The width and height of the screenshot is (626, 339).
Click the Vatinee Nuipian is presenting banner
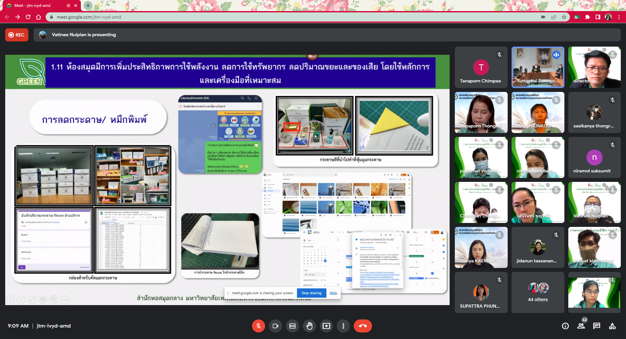click(327, 35)
